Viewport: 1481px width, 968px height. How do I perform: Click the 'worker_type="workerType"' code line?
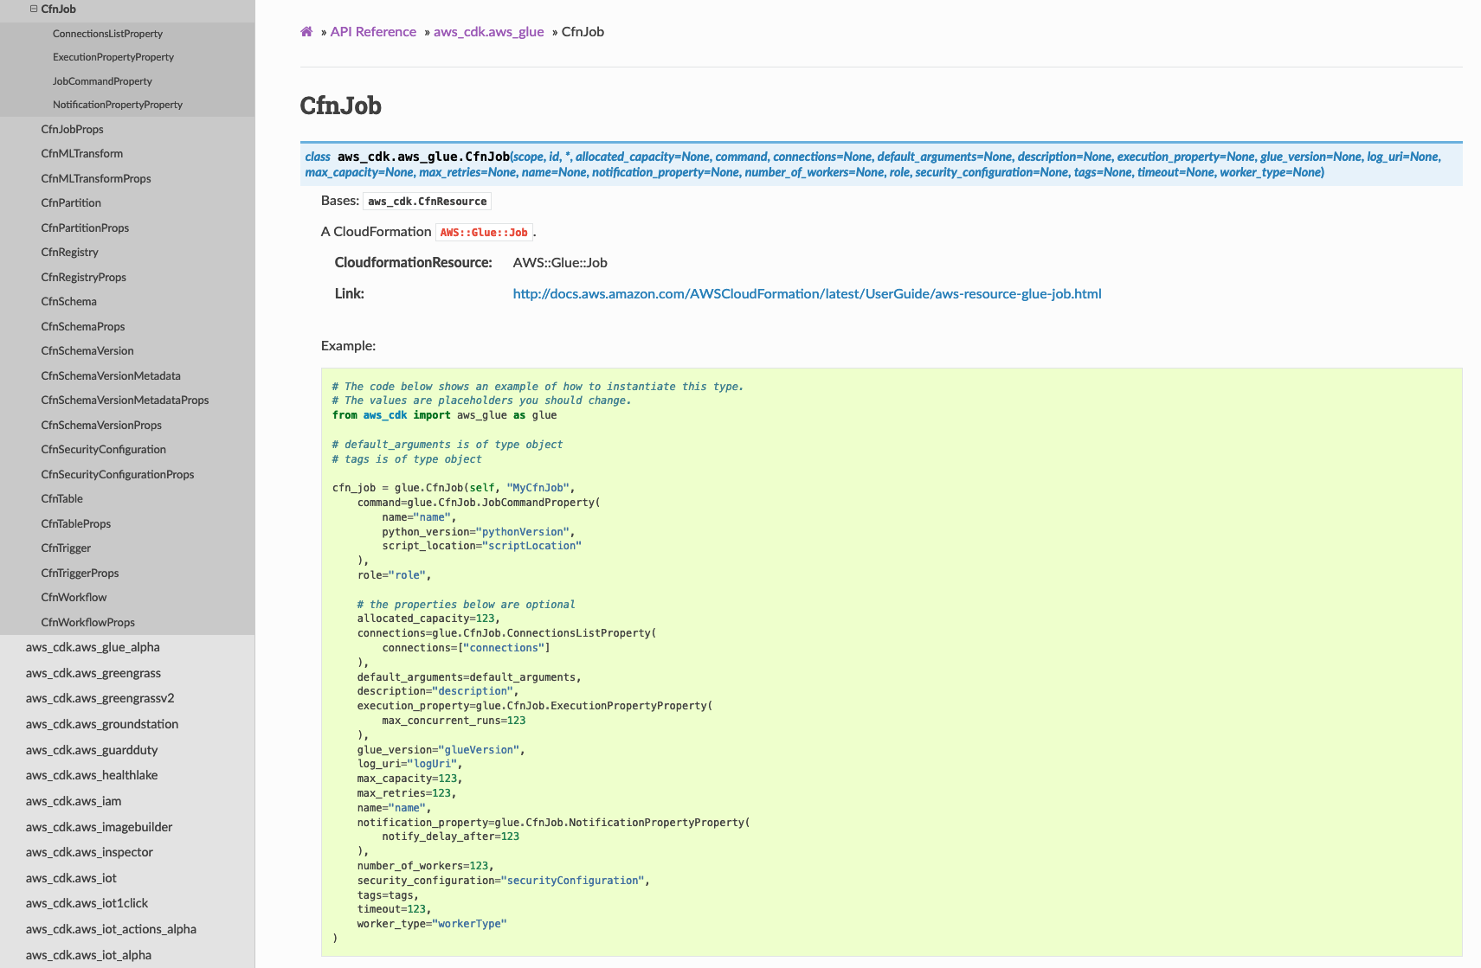click(432, 924)
